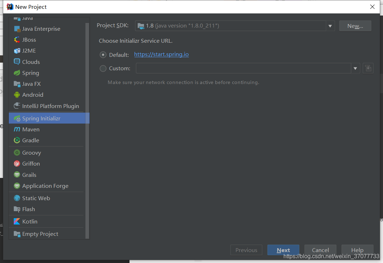Click the New... SDK button
This screenshot has width=383, height=263.
click(x=355, y=26)
